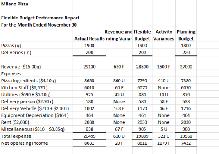Click the 'Activity' header cell
The width and height of the screenshot is (219, 154).
click(x=164, y=32)
